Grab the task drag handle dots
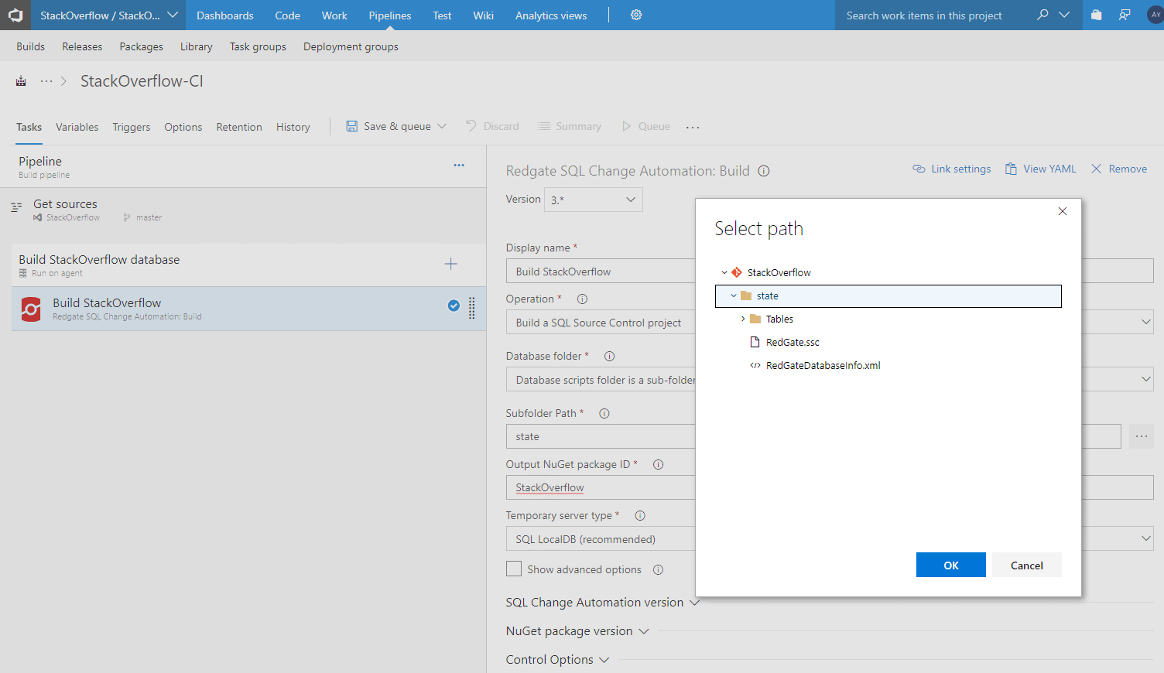 coord(472,308)
